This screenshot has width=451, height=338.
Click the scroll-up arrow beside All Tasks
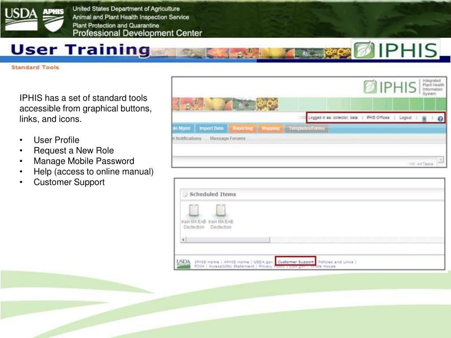click(x=440, y=159)
